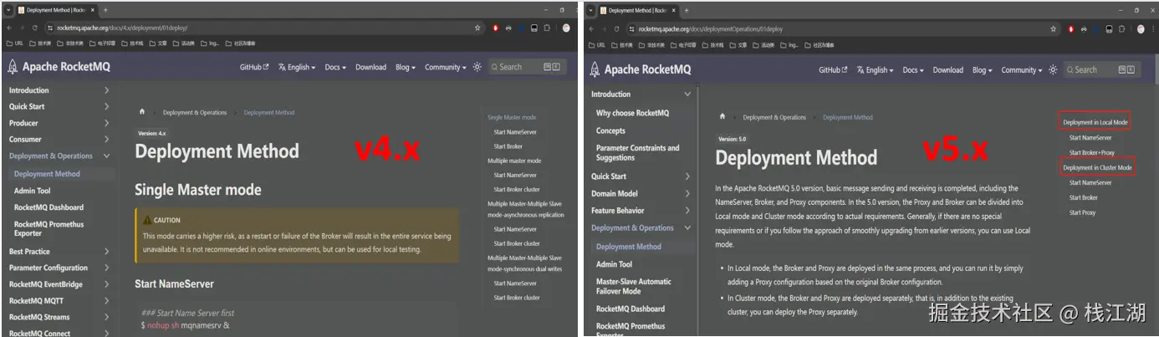Click Download in right window navbar
This screenshot has width=1159, height=337.
click(x=948, y=70)
